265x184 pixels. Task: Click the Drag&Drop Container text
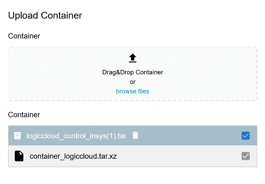pos(132,72)
